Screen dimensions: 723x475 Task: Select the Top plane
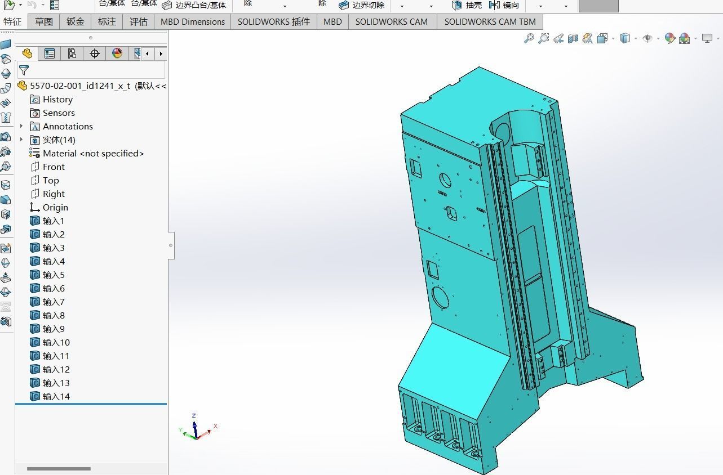[51, 180]
